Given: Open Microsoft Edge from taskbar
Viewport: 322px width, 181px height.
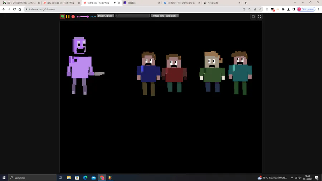Looking at the screenshot, I should (85, 178).
